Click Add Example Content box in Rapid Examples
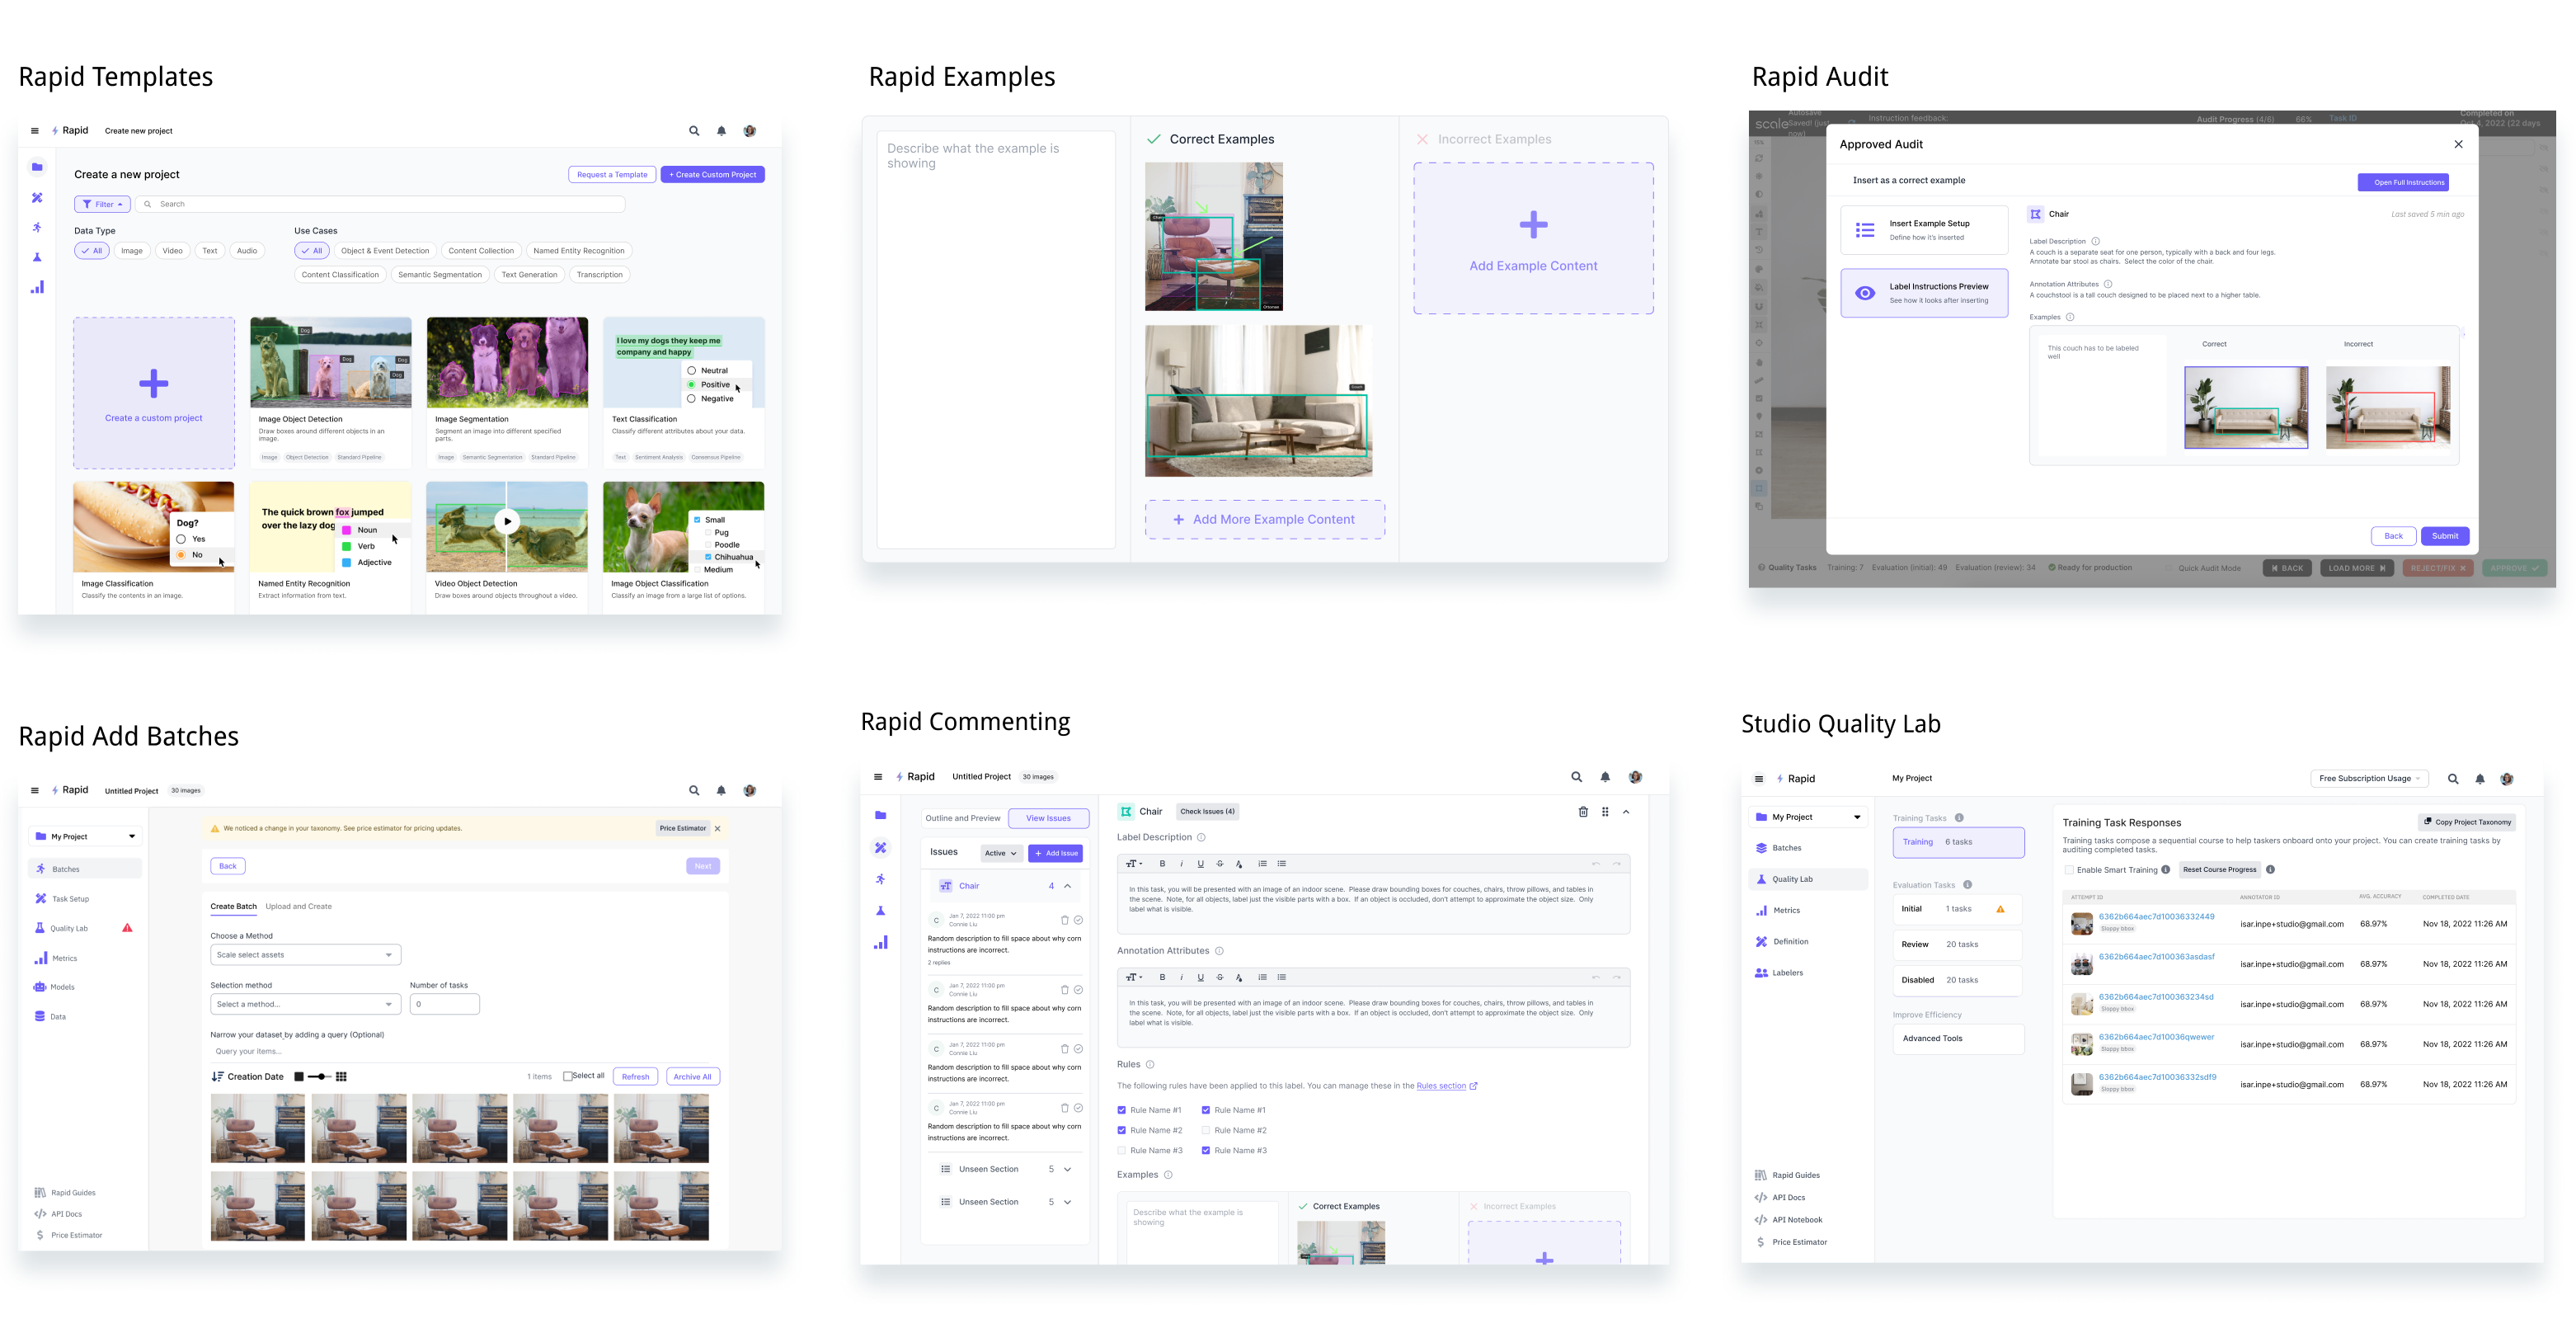 1533,239
